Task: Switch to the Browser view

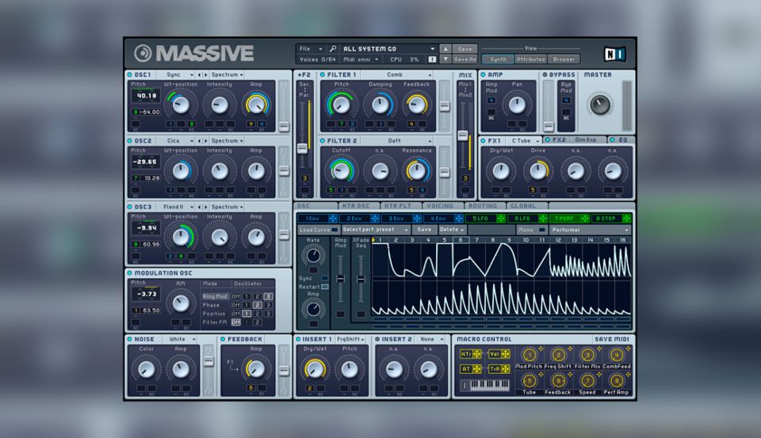Action: (564, 59)
